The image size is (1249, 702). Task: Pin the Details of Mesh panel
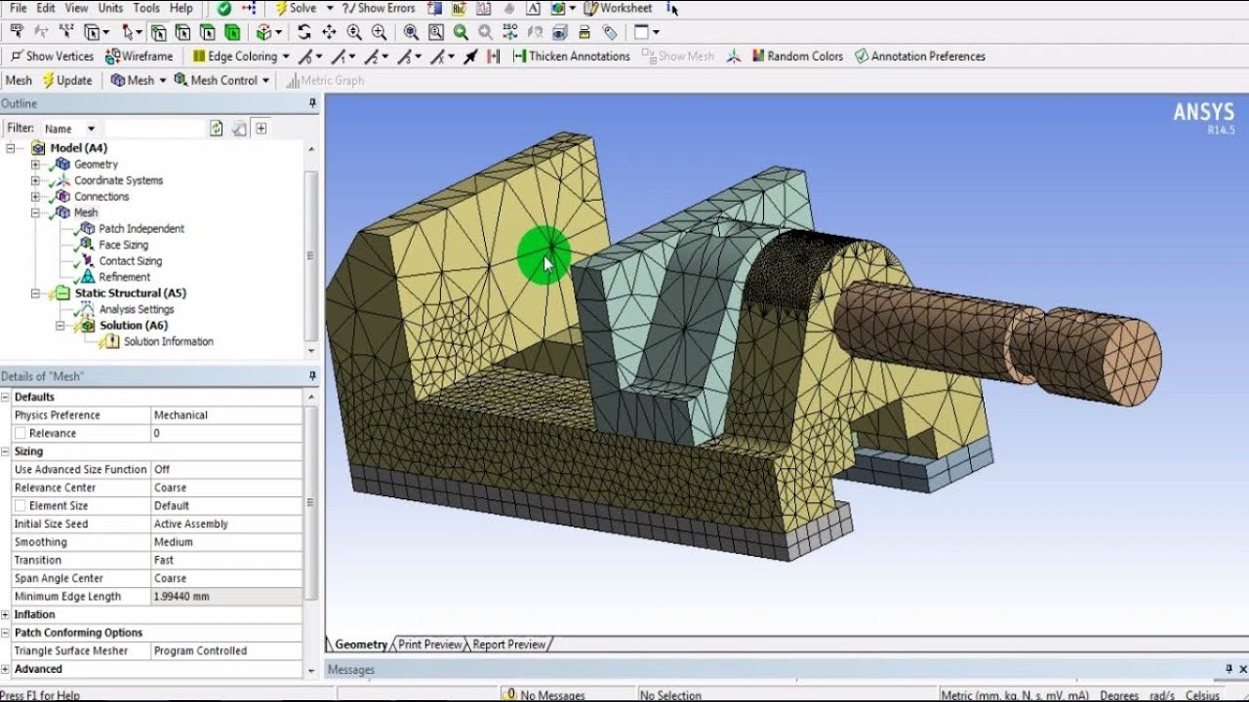(x=313, y=376)
